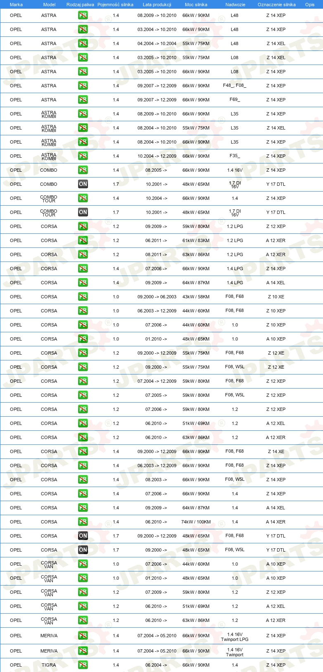The width and height of the screenshot is (323, 672).
Task: Click diesel ON icon in COMBO TOUR 1.7 row
Action: [x=83, y=212]
